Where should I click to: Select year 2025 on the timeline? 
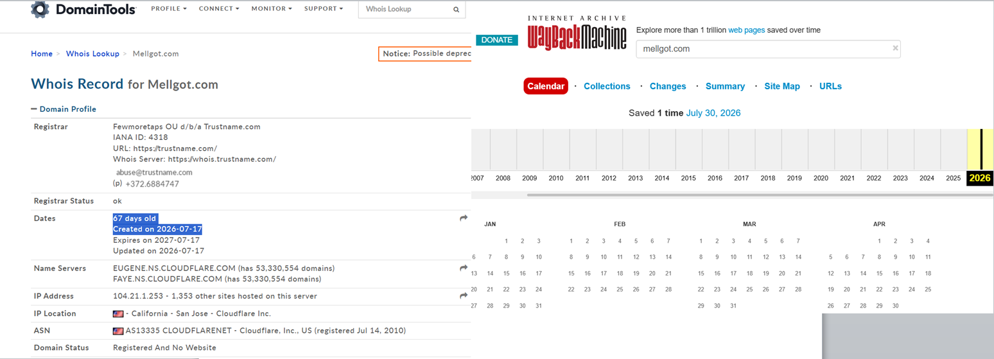[953, 178]
